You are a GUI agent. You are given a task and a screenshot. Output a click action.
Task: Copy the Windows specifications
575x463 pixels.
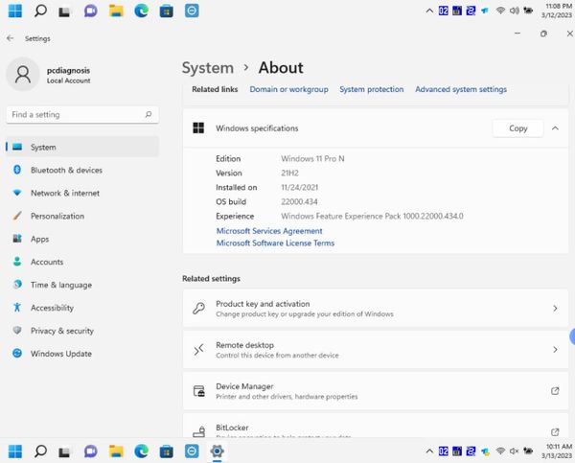pos(517,128)
